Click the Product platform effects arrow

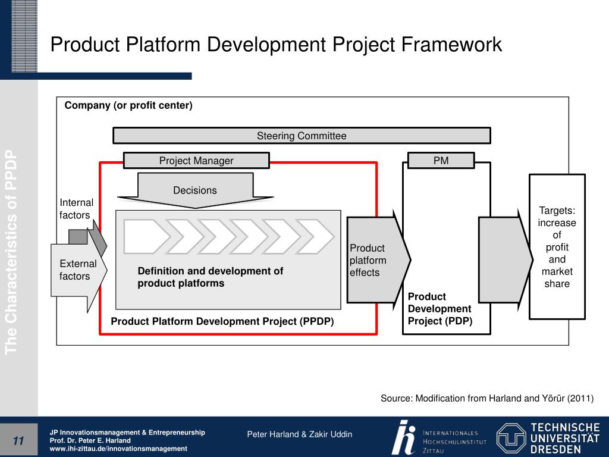pyautogui.click(x=378, y=260)
